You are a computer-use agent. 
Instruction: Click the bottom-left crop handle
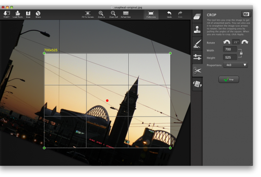44,148
